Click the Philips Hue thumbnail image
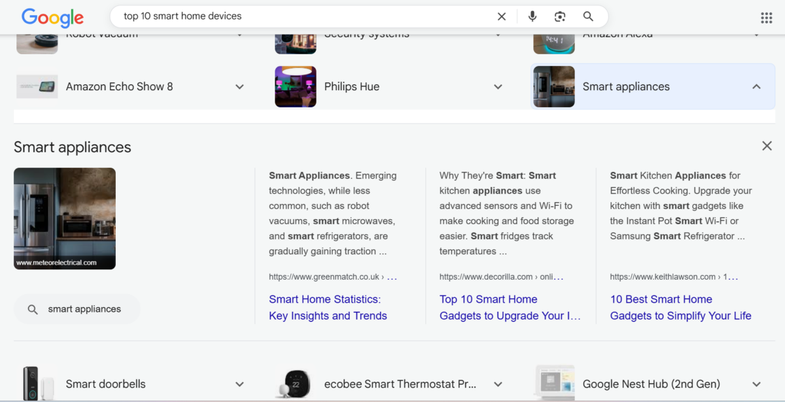Image resolution: width=785 pixels, height=402 pixels. click(x=296, y=86)
